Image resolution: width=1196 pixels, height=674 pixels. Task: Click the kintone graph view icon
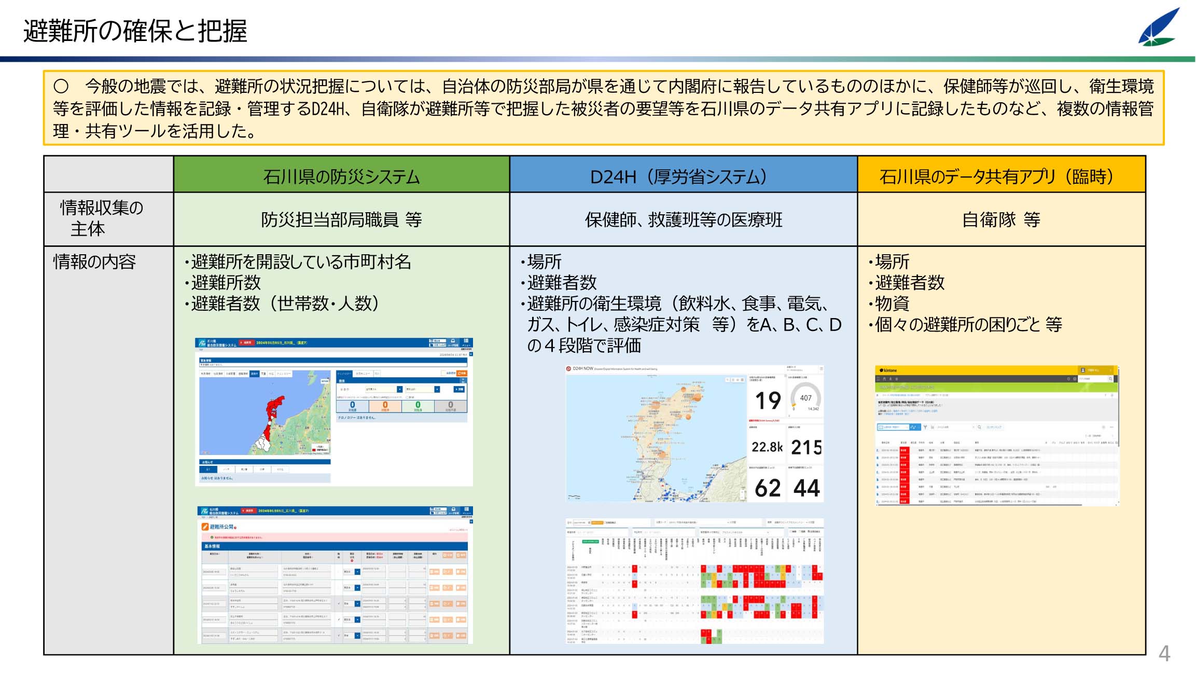point(913,427)
